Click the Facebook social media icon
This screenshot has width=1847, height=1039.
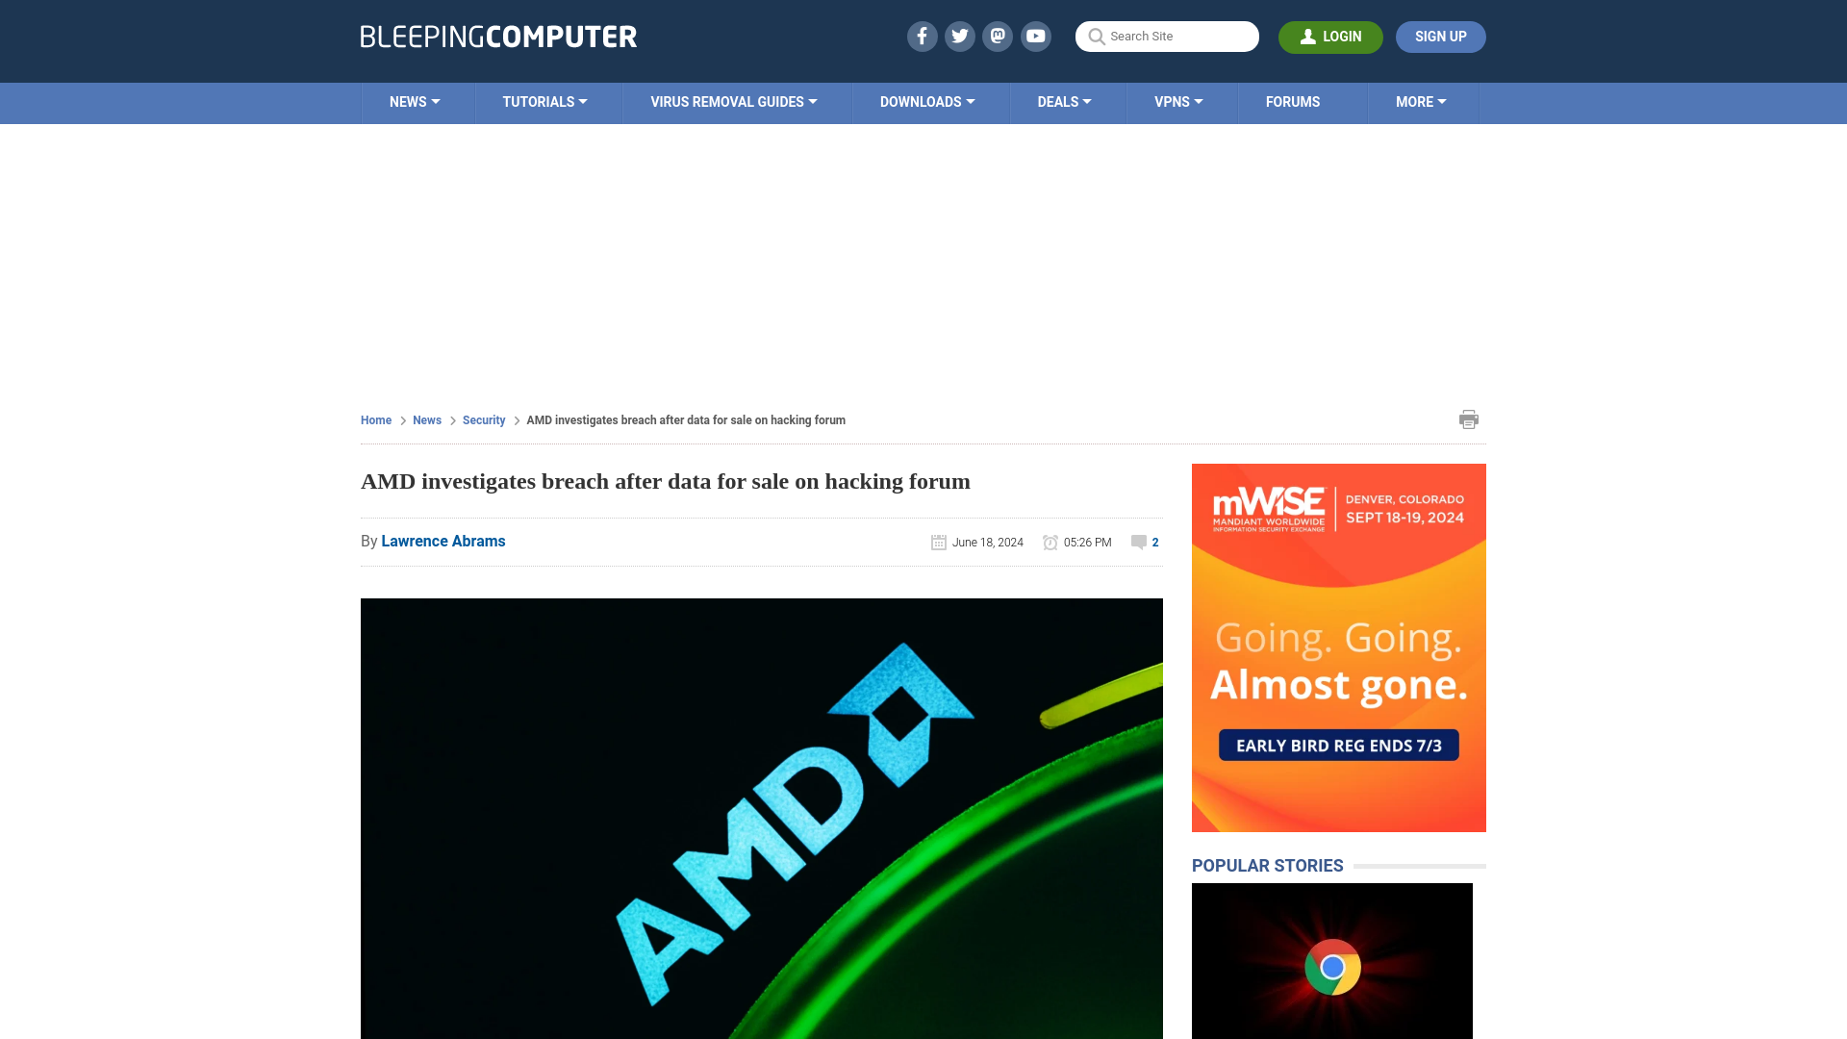point(921,36)
